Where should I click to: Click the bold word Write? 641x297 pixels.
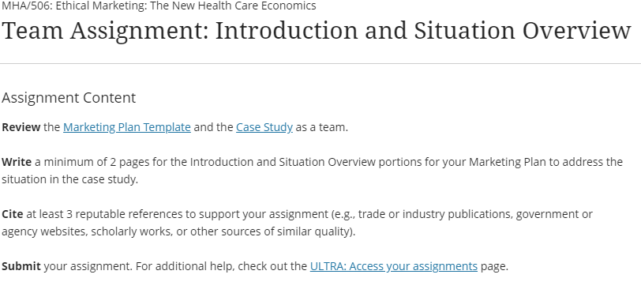17,162
